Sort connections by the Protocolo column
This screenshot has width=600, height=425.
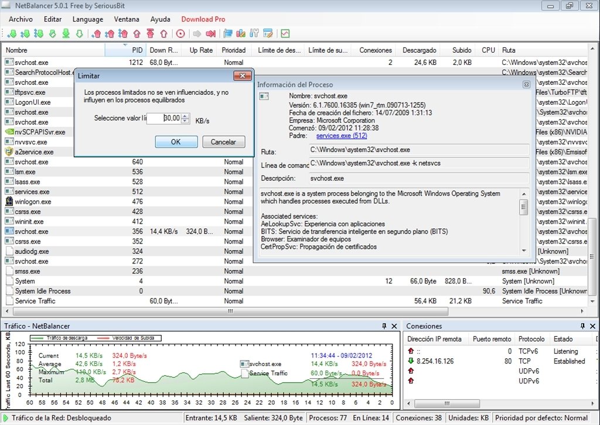coord(531,339)
